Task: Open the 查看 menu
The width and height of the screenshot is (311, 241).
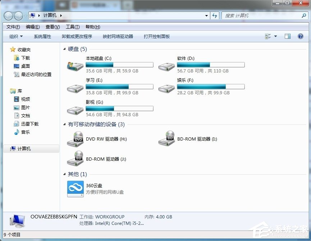Action: (52, 27)
